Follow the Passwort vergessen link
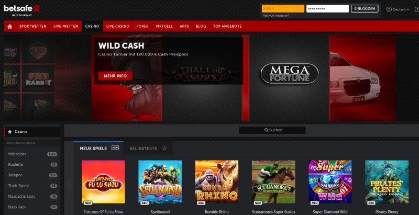Image resolution: width=419 pixels, height=215 pixels. 276,16
